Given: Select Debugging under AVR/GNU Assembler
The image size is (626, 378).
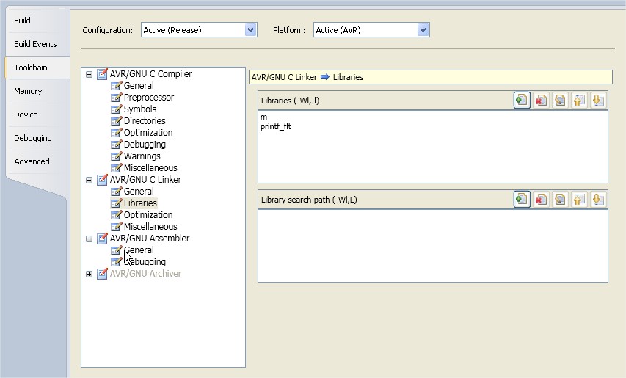Looking at the screenshot, I should click(x=145, y=262).
